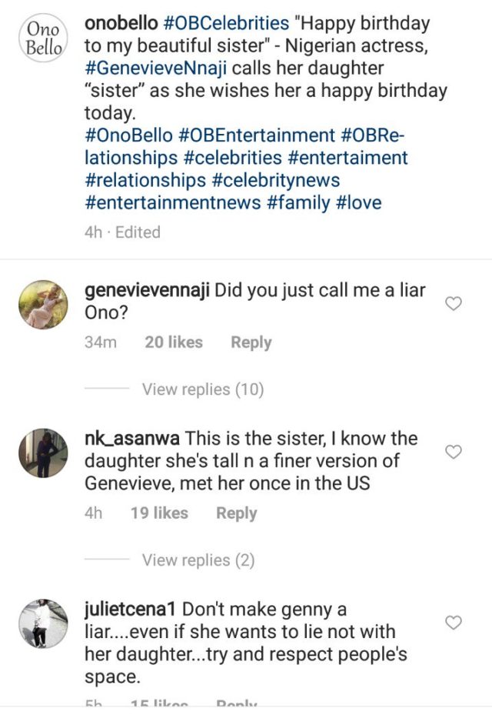Open the #celebritynews hashtag
This screenshot has height=715, width=492.
click(x=275, y=180)
